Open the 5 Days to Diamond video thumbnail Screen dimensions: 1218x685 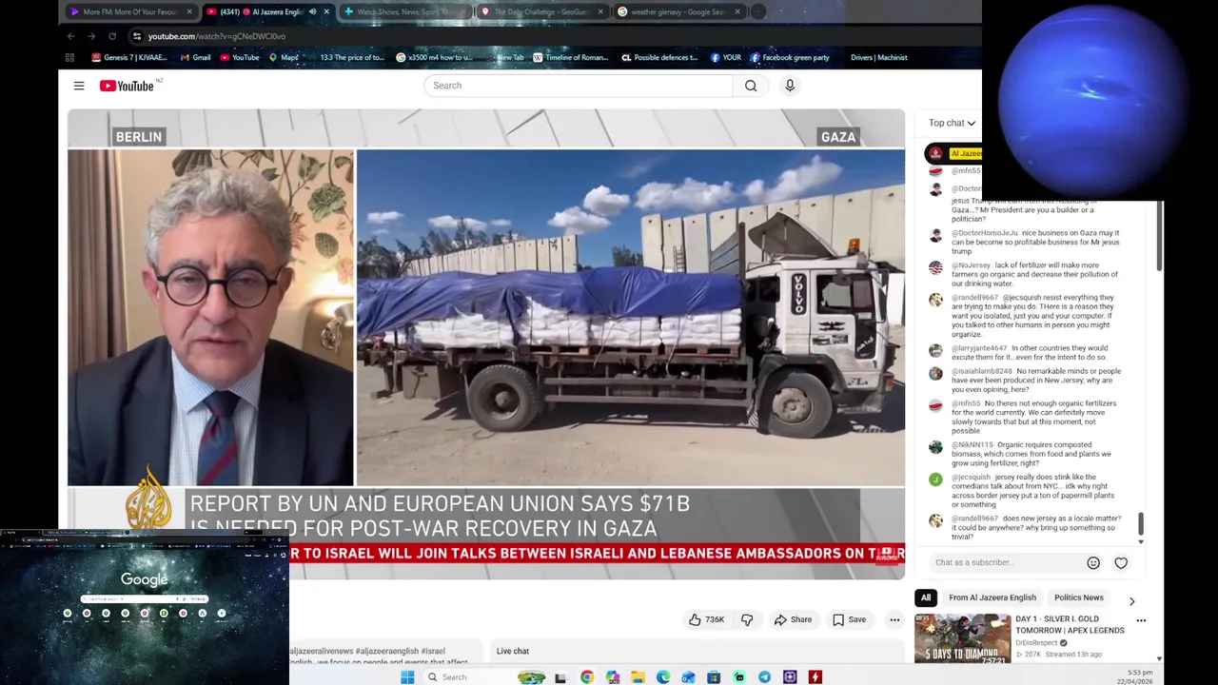(962, 637)
